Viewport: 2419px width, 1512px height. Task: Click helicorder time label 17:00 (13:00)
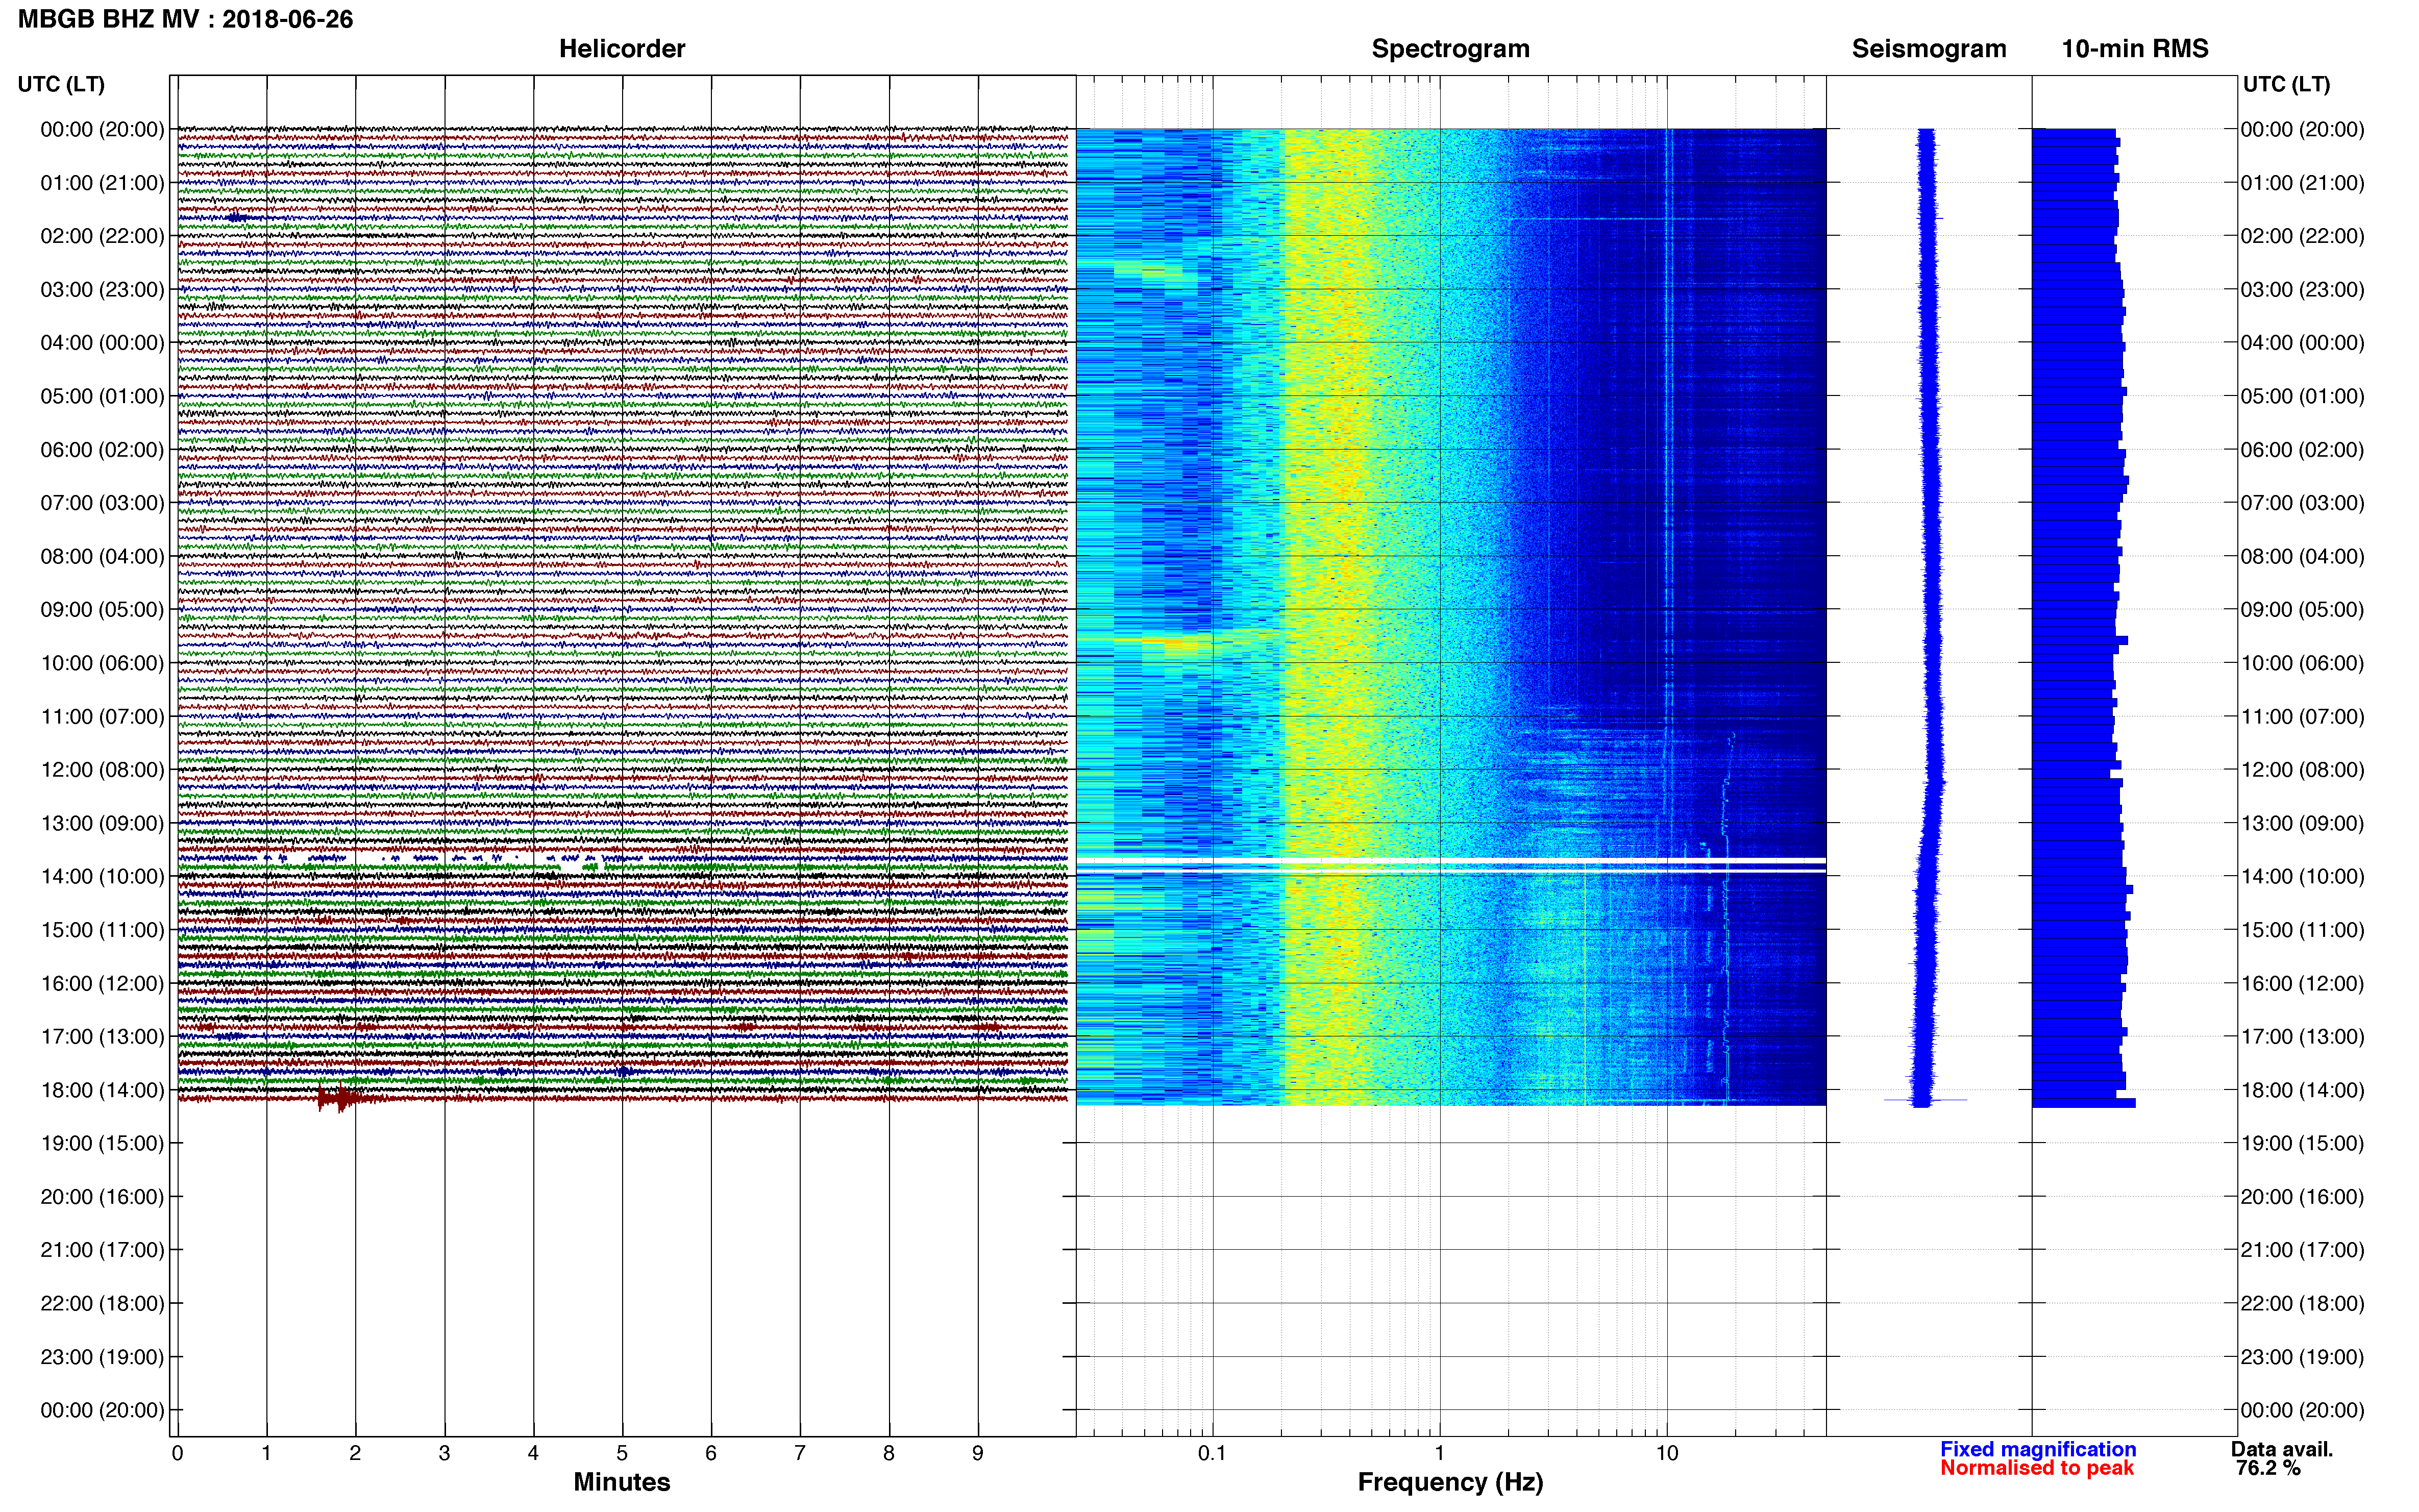click(x=102, y=1037)
